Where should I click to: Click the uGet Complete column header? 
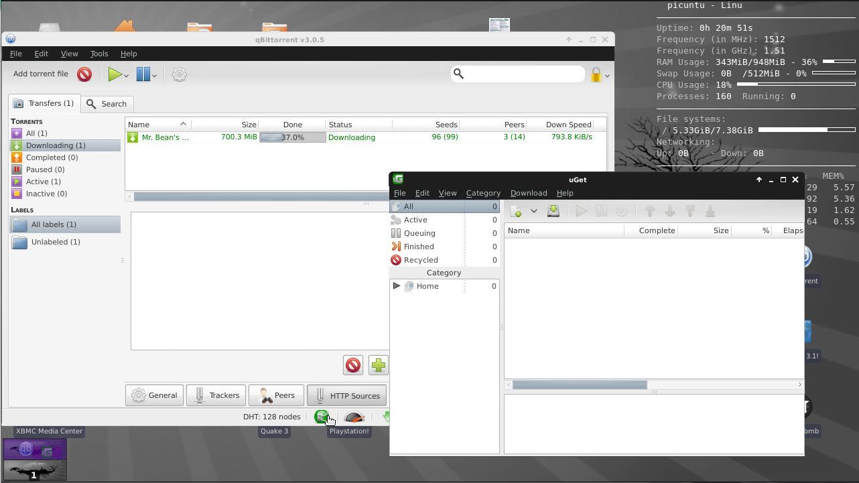point(651,230)
